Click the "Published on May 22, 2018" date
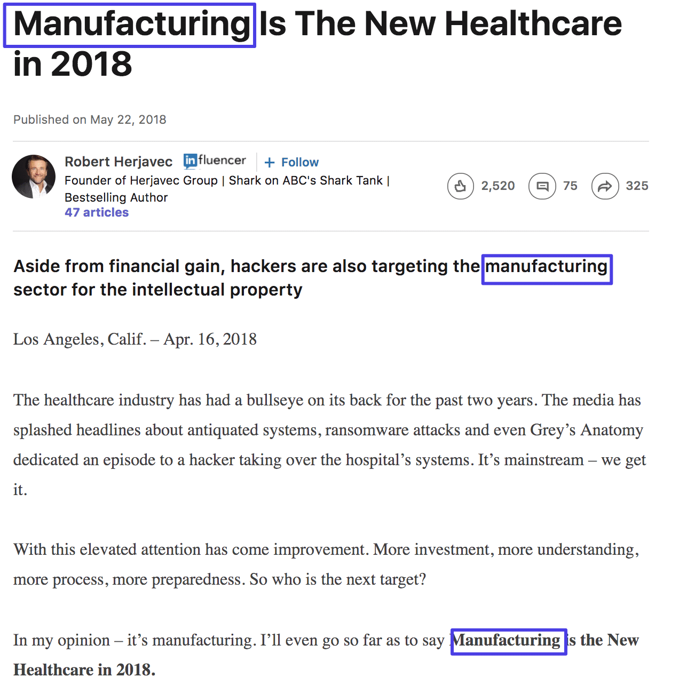Screen dimensions: 679x685 coord(90,120)
